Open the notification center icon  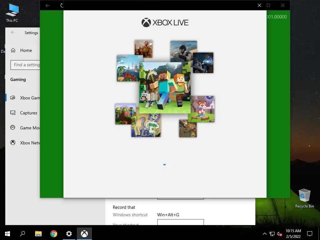pos(310,234)
